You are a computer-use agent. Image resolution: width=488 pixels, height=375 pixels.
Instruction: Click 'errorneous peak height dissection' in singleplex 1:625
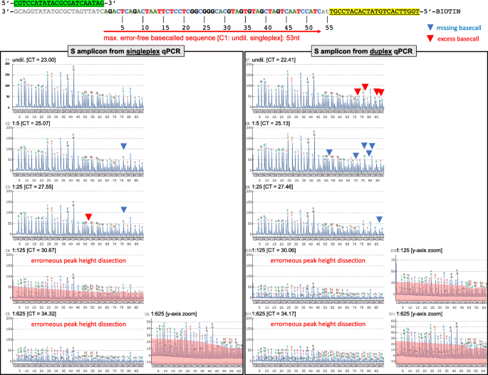coord(78,324)
